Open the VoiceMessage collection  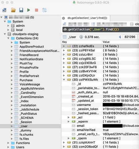coord(30,84)
